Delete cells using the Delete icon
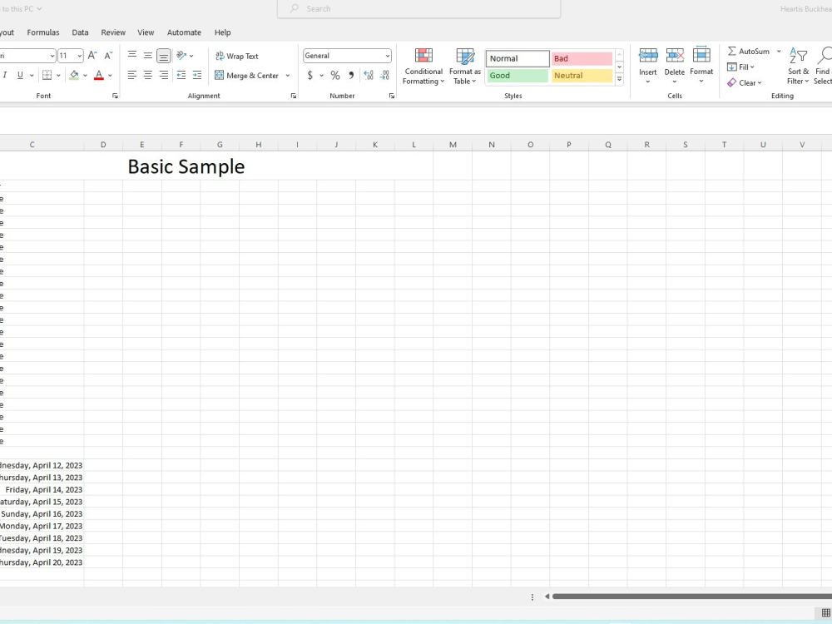The width and height of the screenshot is (832, 624). point(675,56)
